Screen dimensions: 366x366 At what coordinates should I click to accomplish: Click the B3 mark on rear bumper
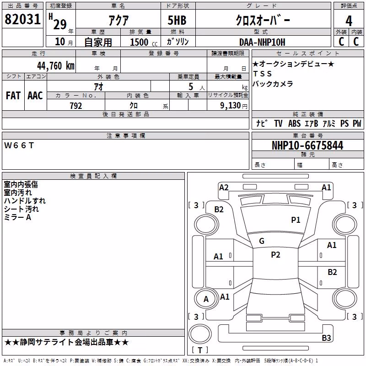click(326, 338)
